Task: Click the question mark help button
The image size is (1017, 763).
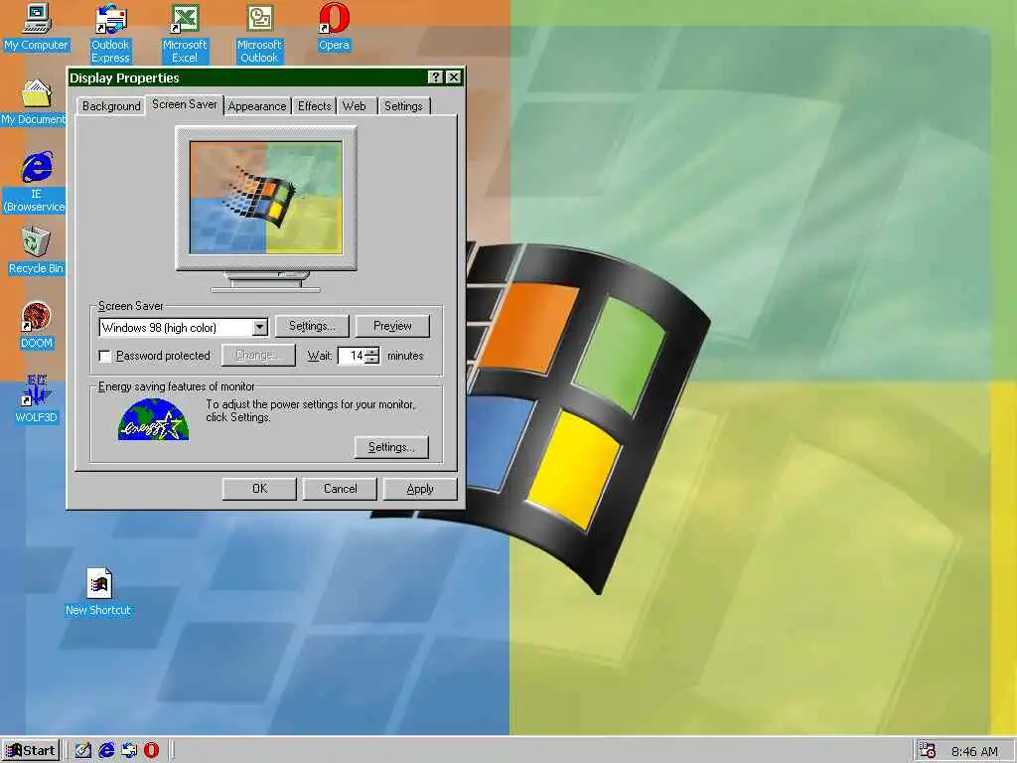Action: pos(436,77)
